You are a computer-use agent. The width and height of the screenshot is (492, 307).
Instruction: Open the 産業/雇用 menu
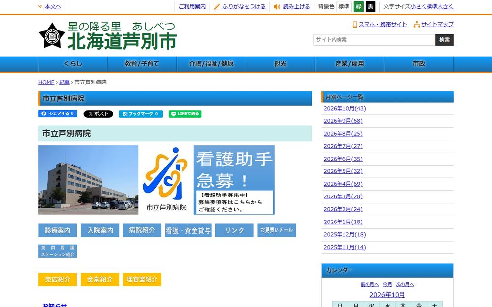coord(349,64)
